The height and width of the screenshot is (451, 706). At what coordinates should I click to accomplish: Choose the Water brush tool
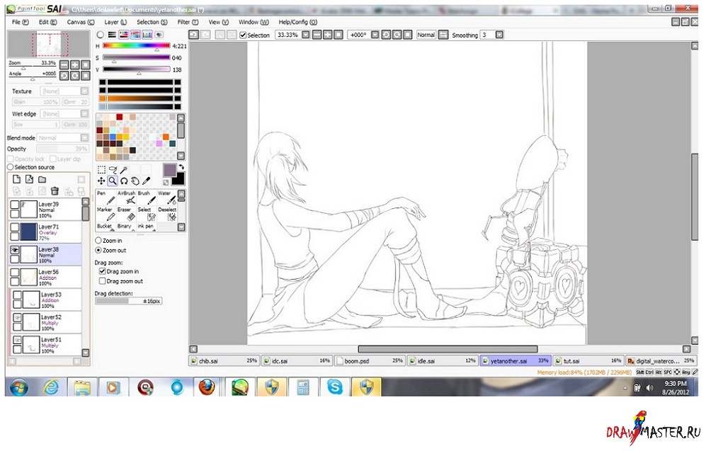[167, 198]
